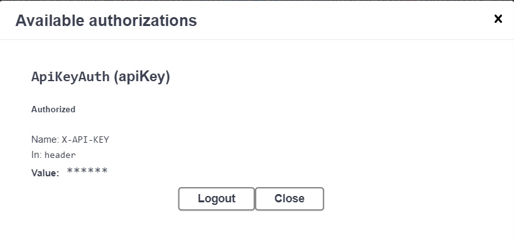Click the divider line below the title
Image resolution: width=514 pixels, height=241 pixels.
(257, 39)
